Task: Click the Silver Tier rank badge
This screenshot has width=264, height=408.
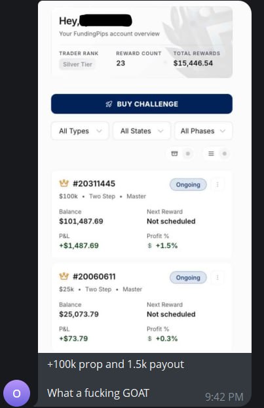Action: 77,64
